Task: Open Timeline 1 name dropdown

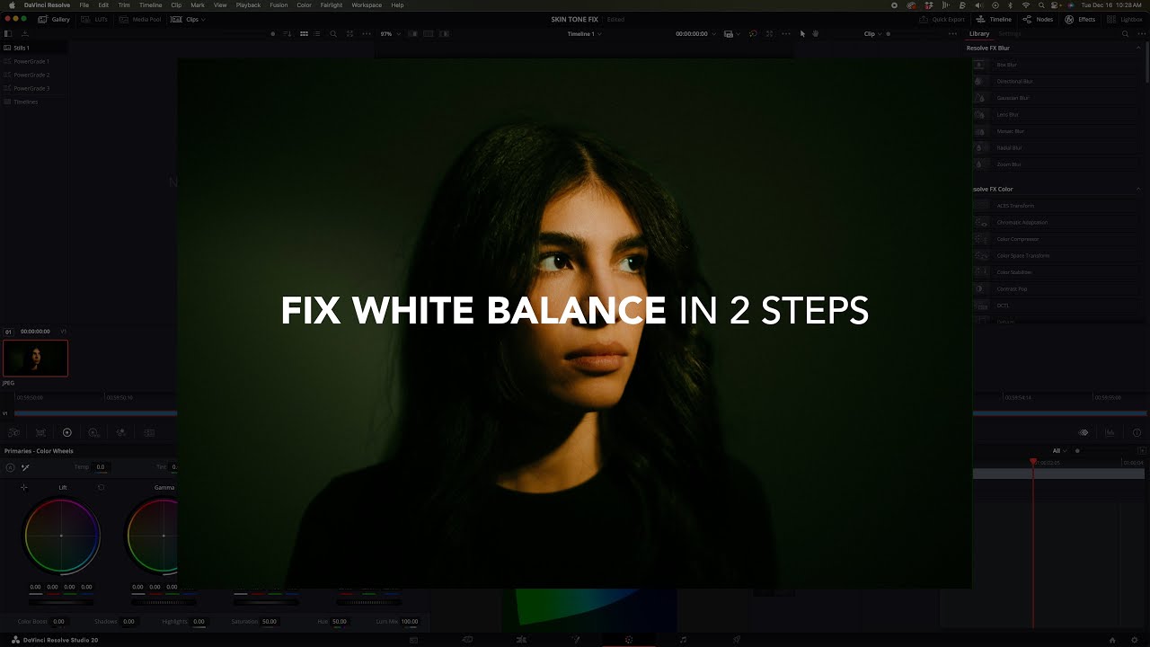Action: (x=584, y=33)
